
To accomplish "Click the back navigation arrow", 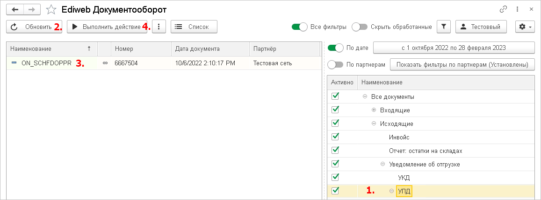I will tap(14, 9).
